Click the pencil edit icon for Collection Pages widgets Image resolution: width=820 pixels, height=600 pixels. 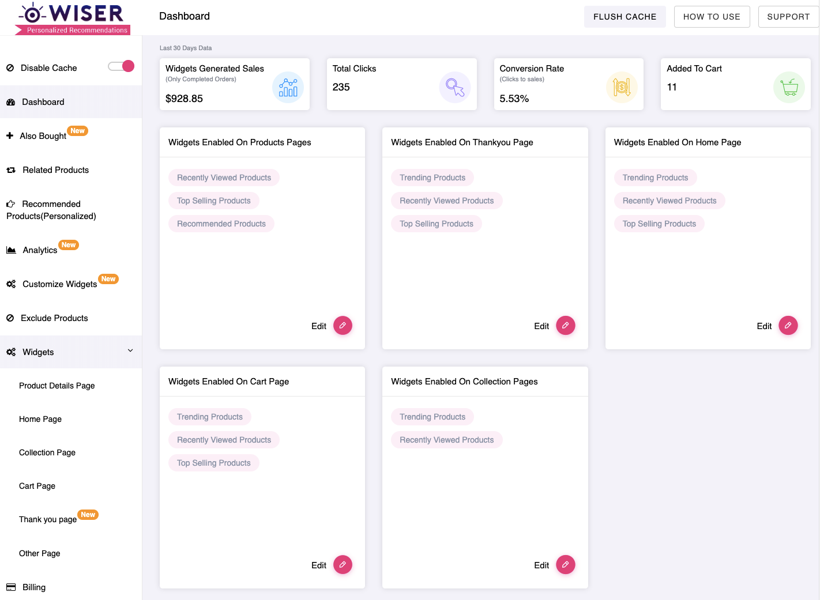pyautogui.click(x=565, y=565)
